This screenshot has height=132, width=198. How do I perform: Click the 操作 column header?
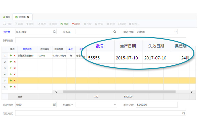click(x=13, y=49)
